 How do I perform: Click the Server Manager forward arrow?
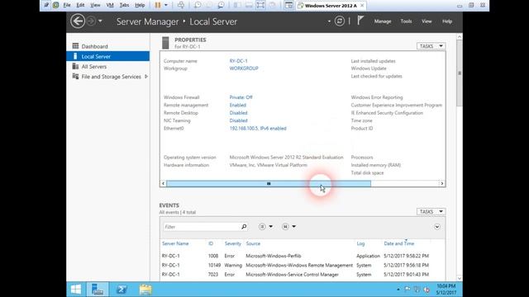click(x=91, y=21)
